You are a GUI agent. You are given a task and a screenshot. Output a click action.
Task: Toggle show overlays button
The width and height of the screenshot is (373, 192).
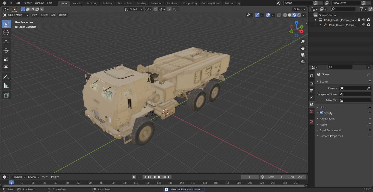268,15
